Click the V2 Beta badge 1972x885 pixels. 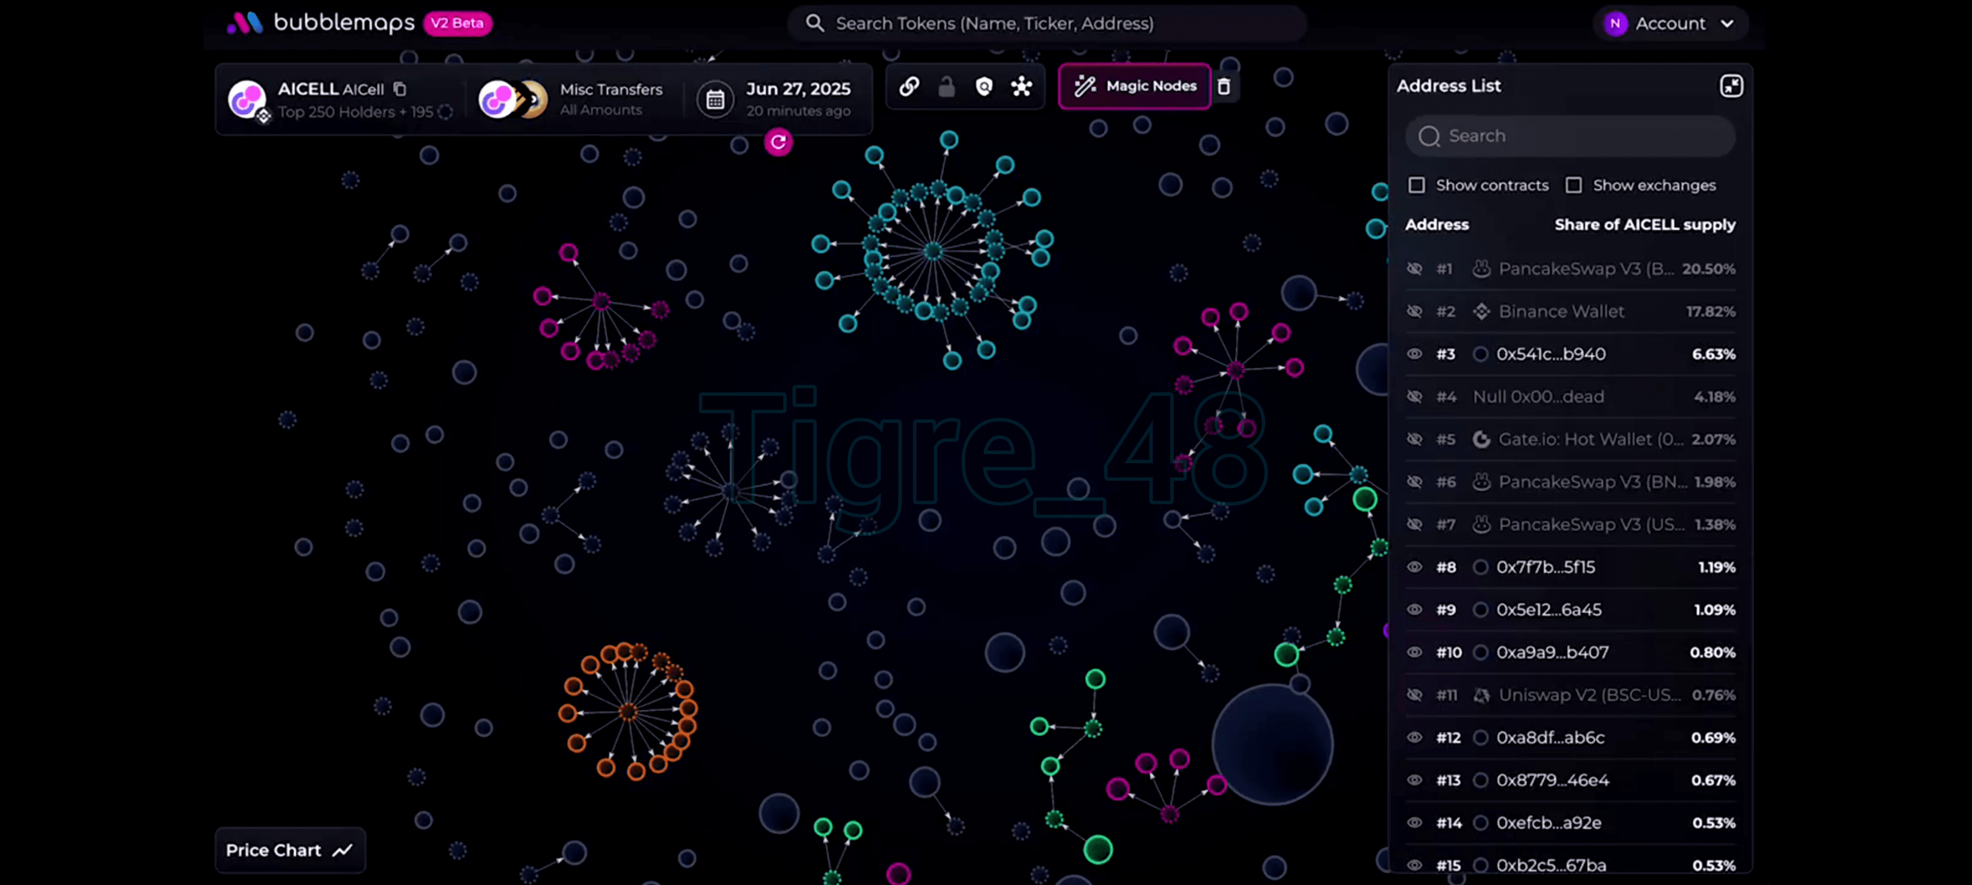tap(457, 23)
